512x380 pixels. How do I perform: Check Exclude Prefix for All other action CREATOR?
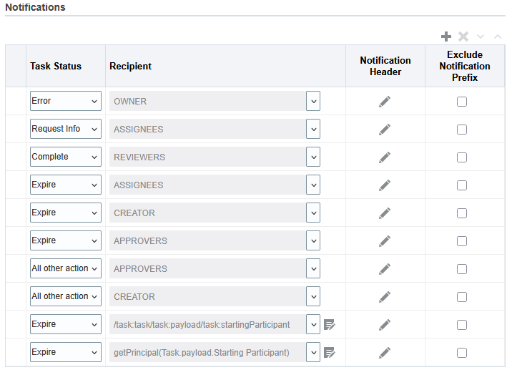coord(462,297)
